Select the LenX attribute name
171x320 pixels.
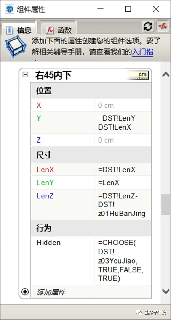[45, 170]
